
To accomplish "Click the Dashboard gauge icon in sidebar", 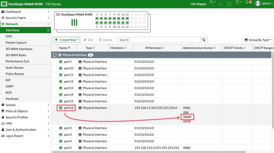I will pyautogui.click(x=3, y=11).
